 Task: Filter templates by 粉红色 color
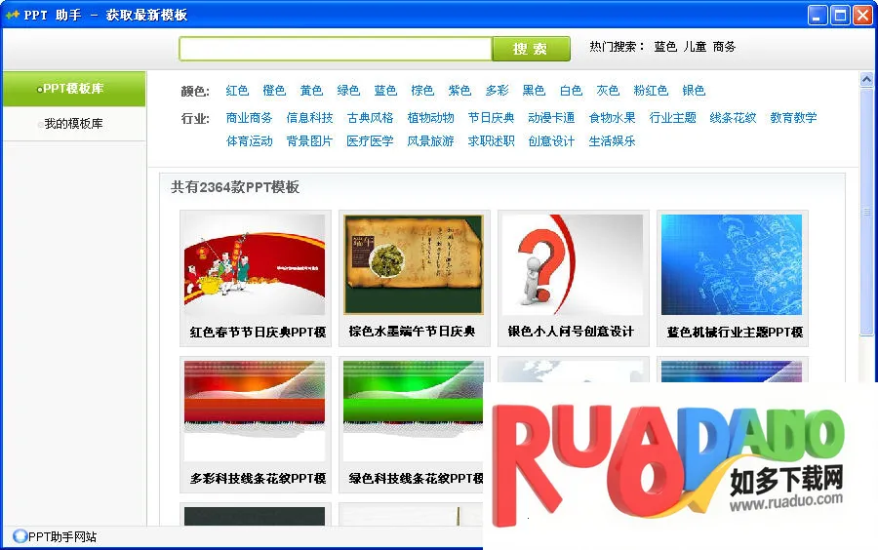click(651, 91)
